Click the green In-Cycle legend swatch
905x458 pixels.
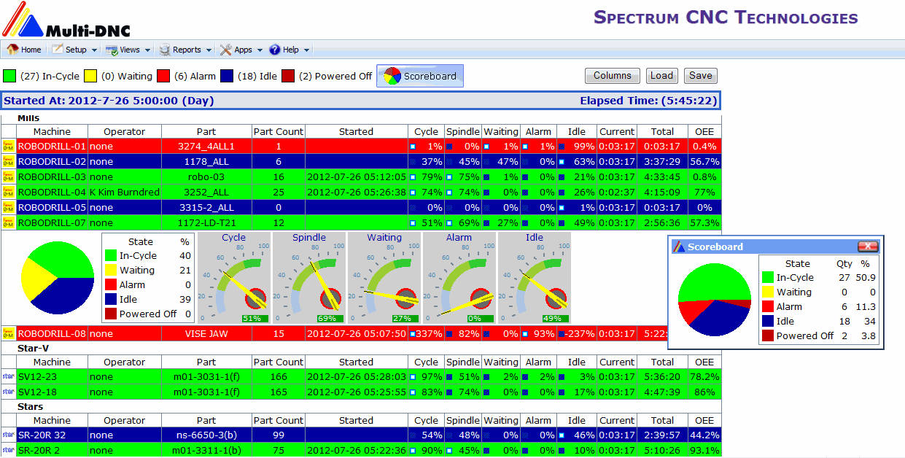[9, 76]
